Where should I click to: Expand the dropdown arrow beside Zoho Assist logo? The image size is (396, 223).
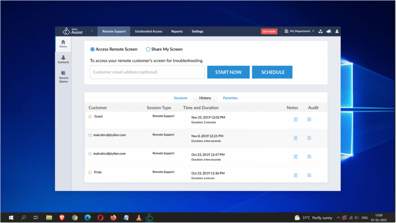tap(92, 31)
